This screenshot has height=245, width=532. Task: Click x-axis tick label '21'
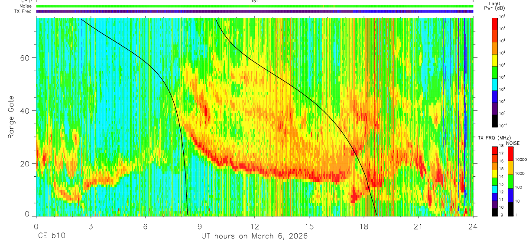418,226
